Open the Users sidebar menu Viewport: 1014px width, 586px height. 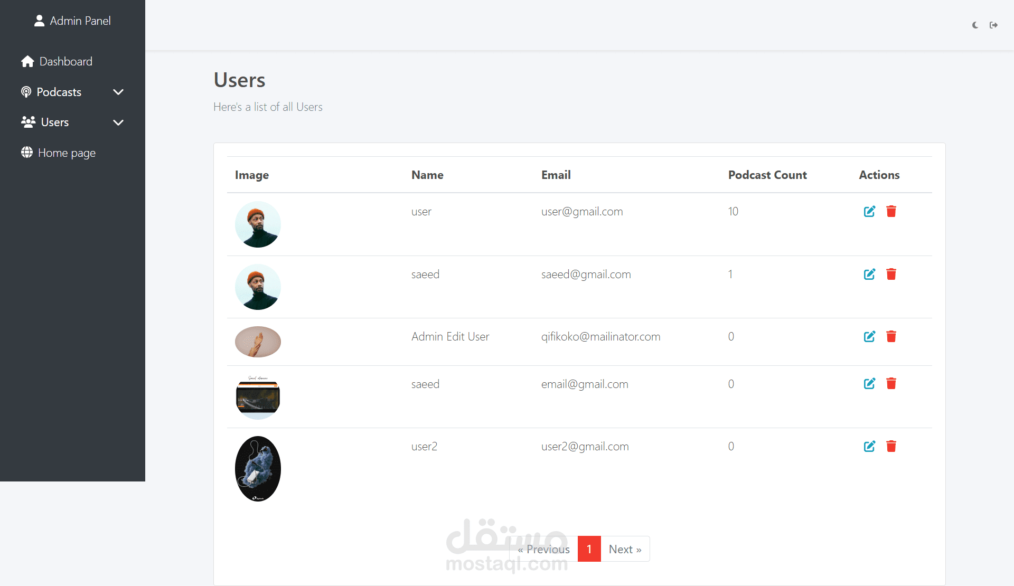coord(72,122)
